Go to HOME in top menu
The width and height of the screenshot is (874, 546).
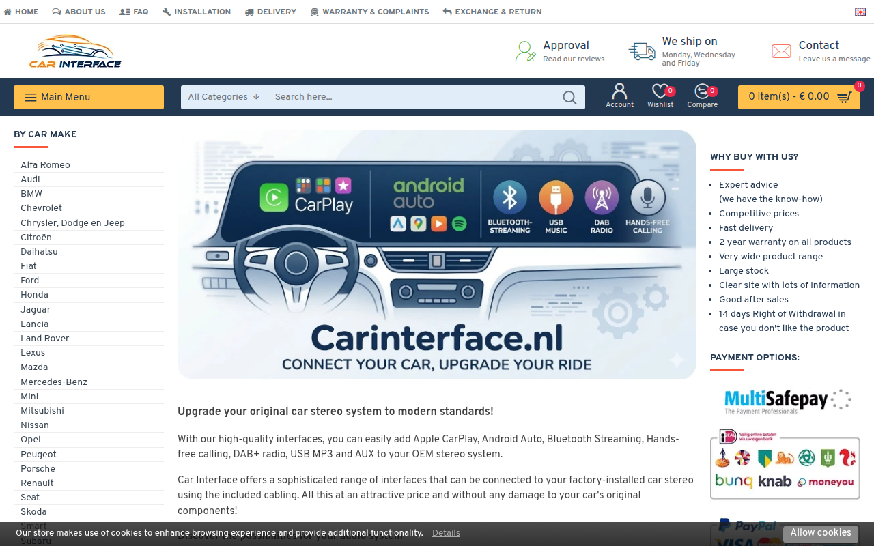coord(21,12)
